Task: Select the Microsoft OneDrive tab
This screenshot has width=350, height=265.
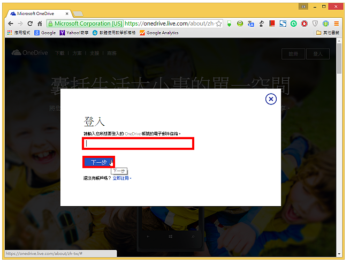Action: click(x=39, y=13)
